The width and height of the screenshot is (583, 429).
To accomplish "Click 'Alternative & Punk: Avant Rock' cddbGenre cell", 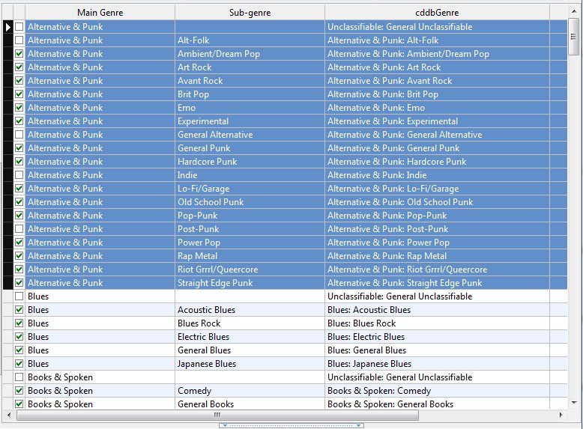I will [x=437, y=81].
